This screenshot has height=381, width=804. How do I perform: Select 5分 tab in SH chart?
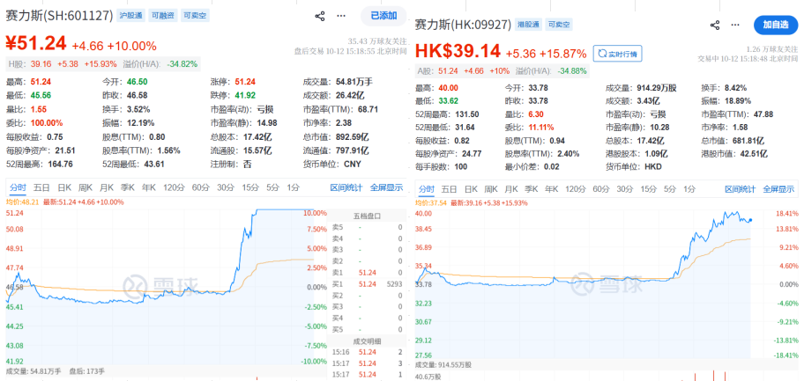click(272, 188)
